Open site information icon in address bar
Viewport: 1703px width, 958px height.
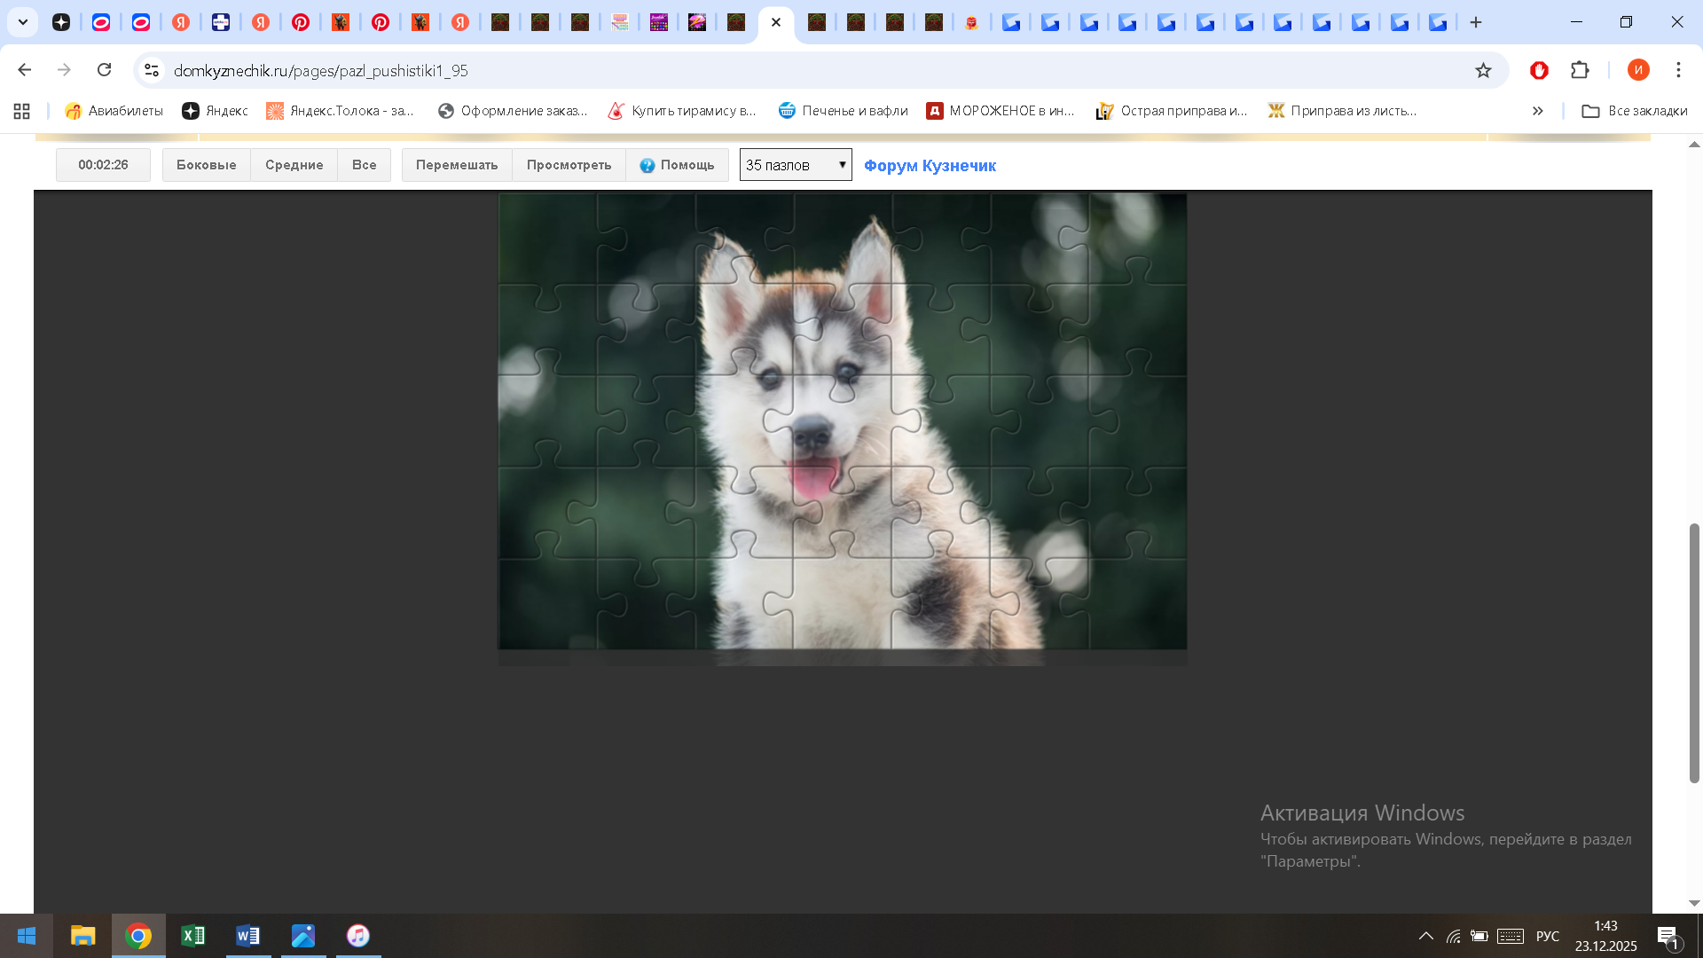coord(152,70)
